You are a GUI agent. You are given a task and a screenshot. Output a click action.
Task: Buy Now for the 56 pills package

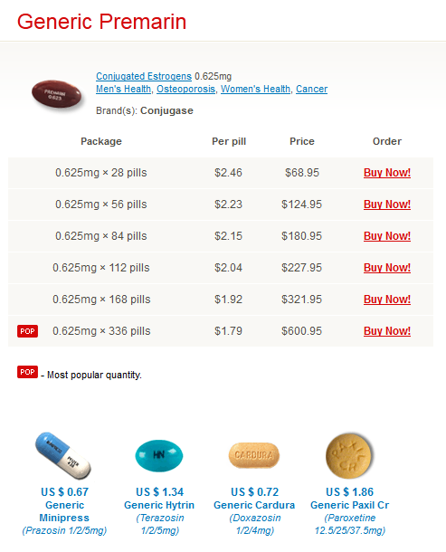point(387,205)
